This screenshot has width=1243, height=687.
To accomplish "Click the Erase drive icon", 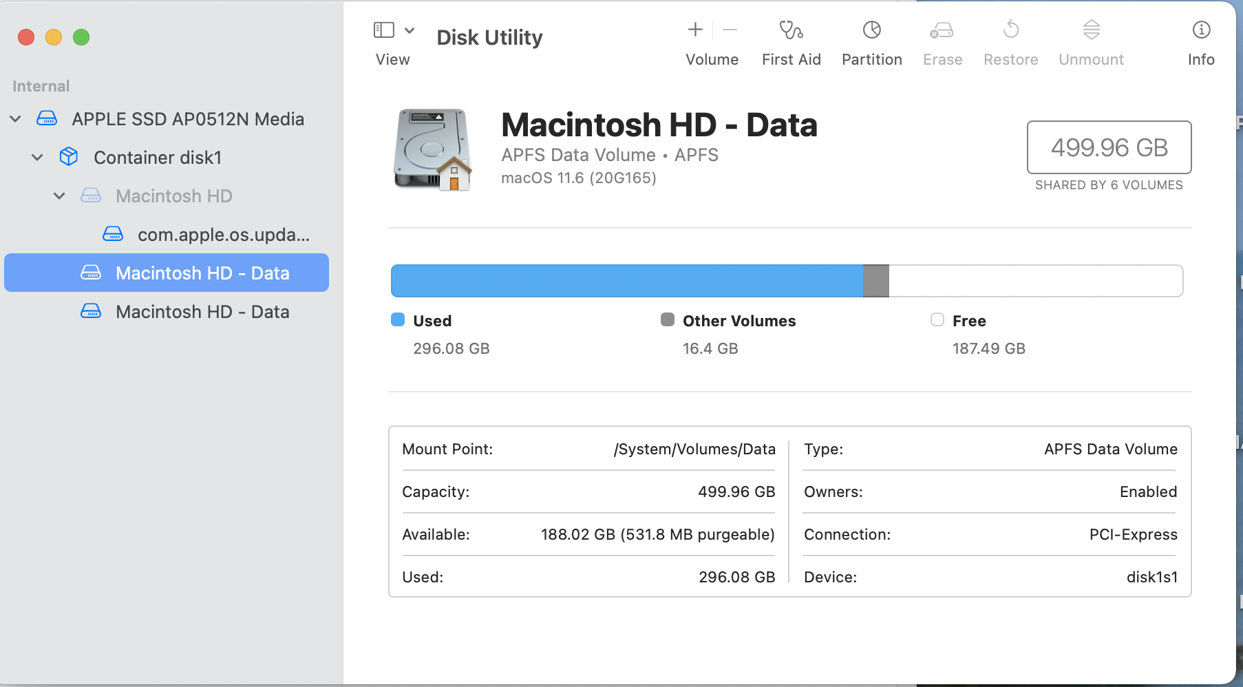I will click(x=942, y=30).
